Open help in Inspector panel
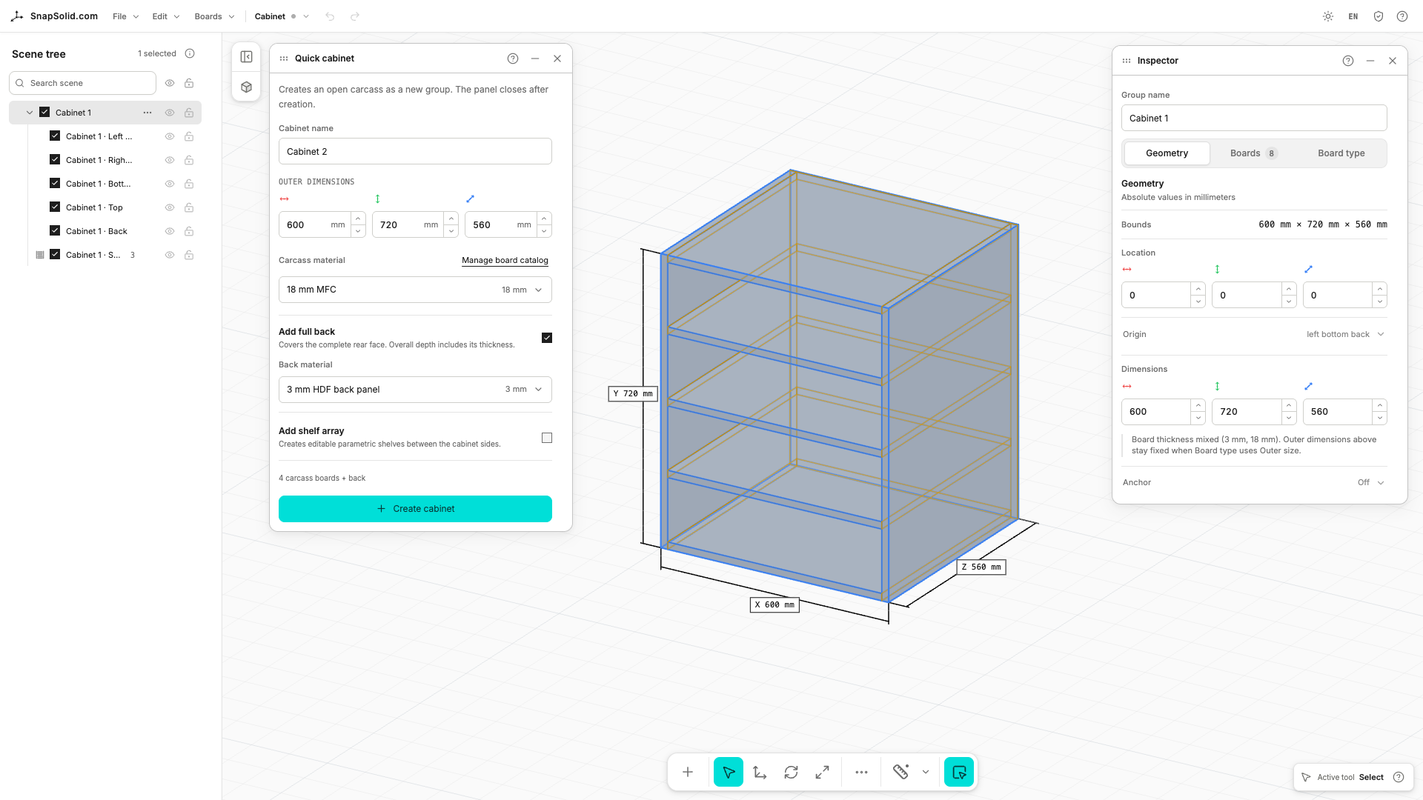Image resolution: width=1423 pixels, height=800 pixels. click(1348, 61)
